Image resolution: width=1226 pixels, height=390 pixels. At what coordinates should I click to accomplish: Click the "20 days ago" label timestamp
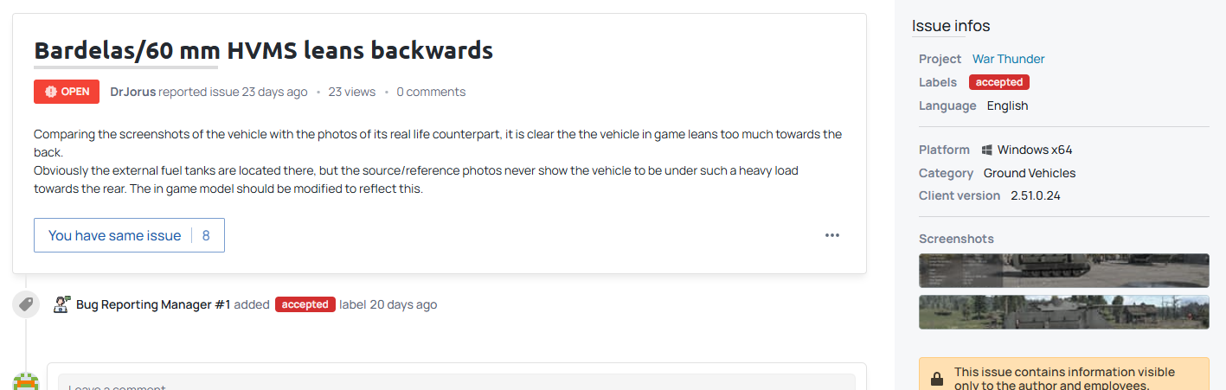(x=403, y=304)
